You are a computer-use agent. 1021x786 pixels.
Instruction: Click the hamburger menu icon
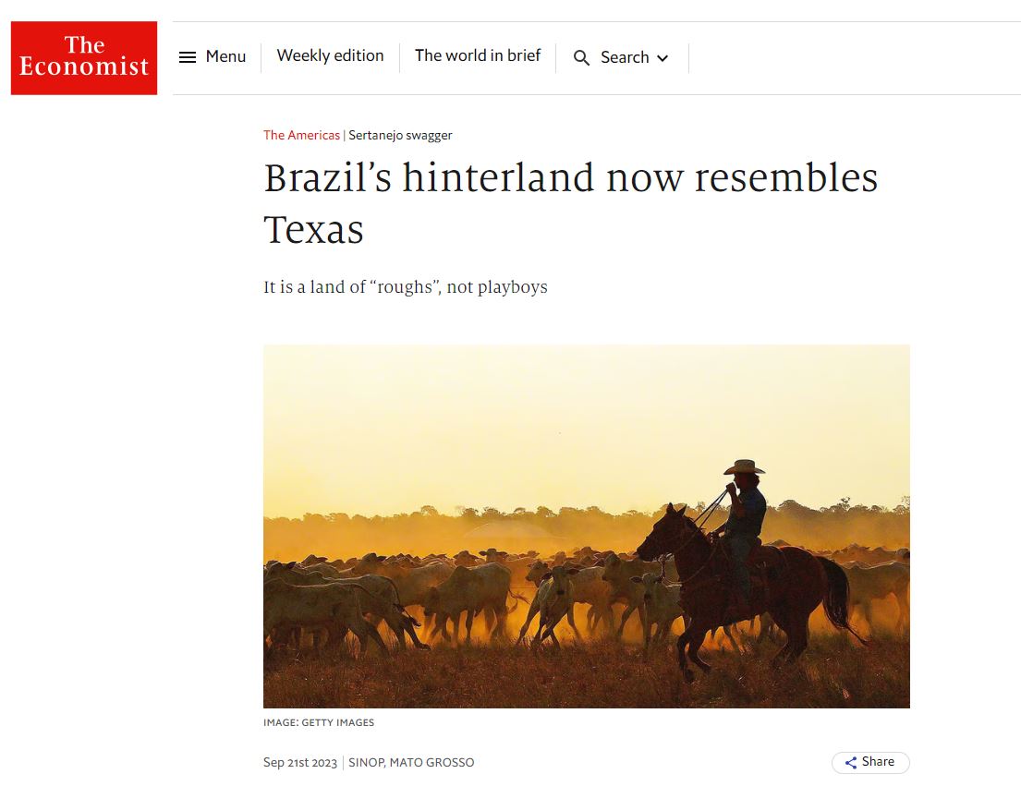pyautogui.click(x=188, y=57)
